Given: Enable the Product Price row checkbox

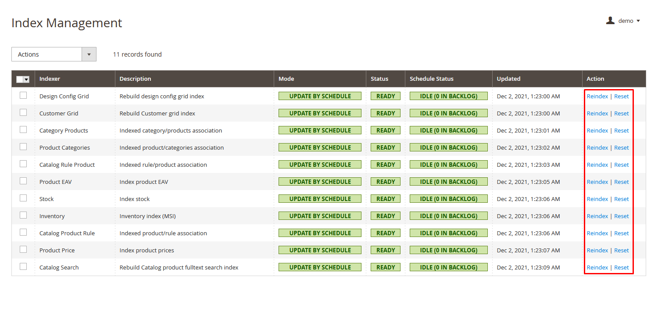Looking at the screenshot, I should coord(23,250).
